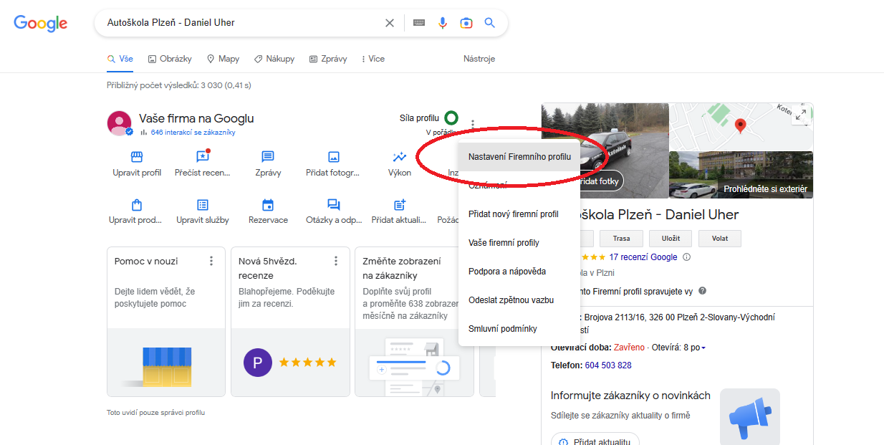Expand the map with the fullscreen icon
884x445 pixels.
801,115
